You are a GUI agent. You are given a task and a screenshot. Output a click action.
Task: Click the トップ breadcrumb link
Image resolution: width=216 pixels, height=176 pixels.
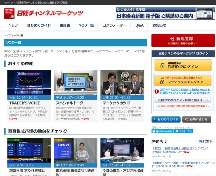point(7,35)
